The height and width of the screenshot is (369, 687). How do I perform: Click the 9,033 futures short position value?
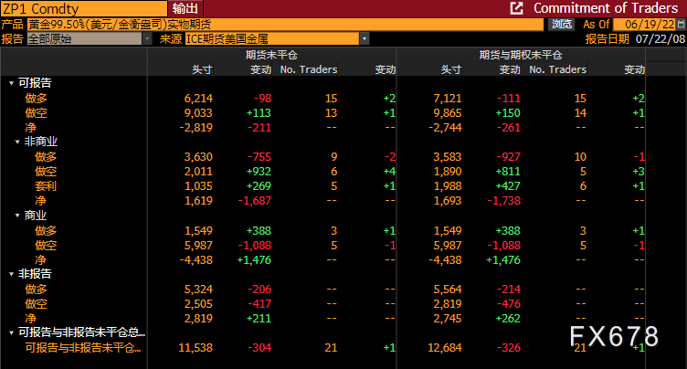(x=198, y=113)
